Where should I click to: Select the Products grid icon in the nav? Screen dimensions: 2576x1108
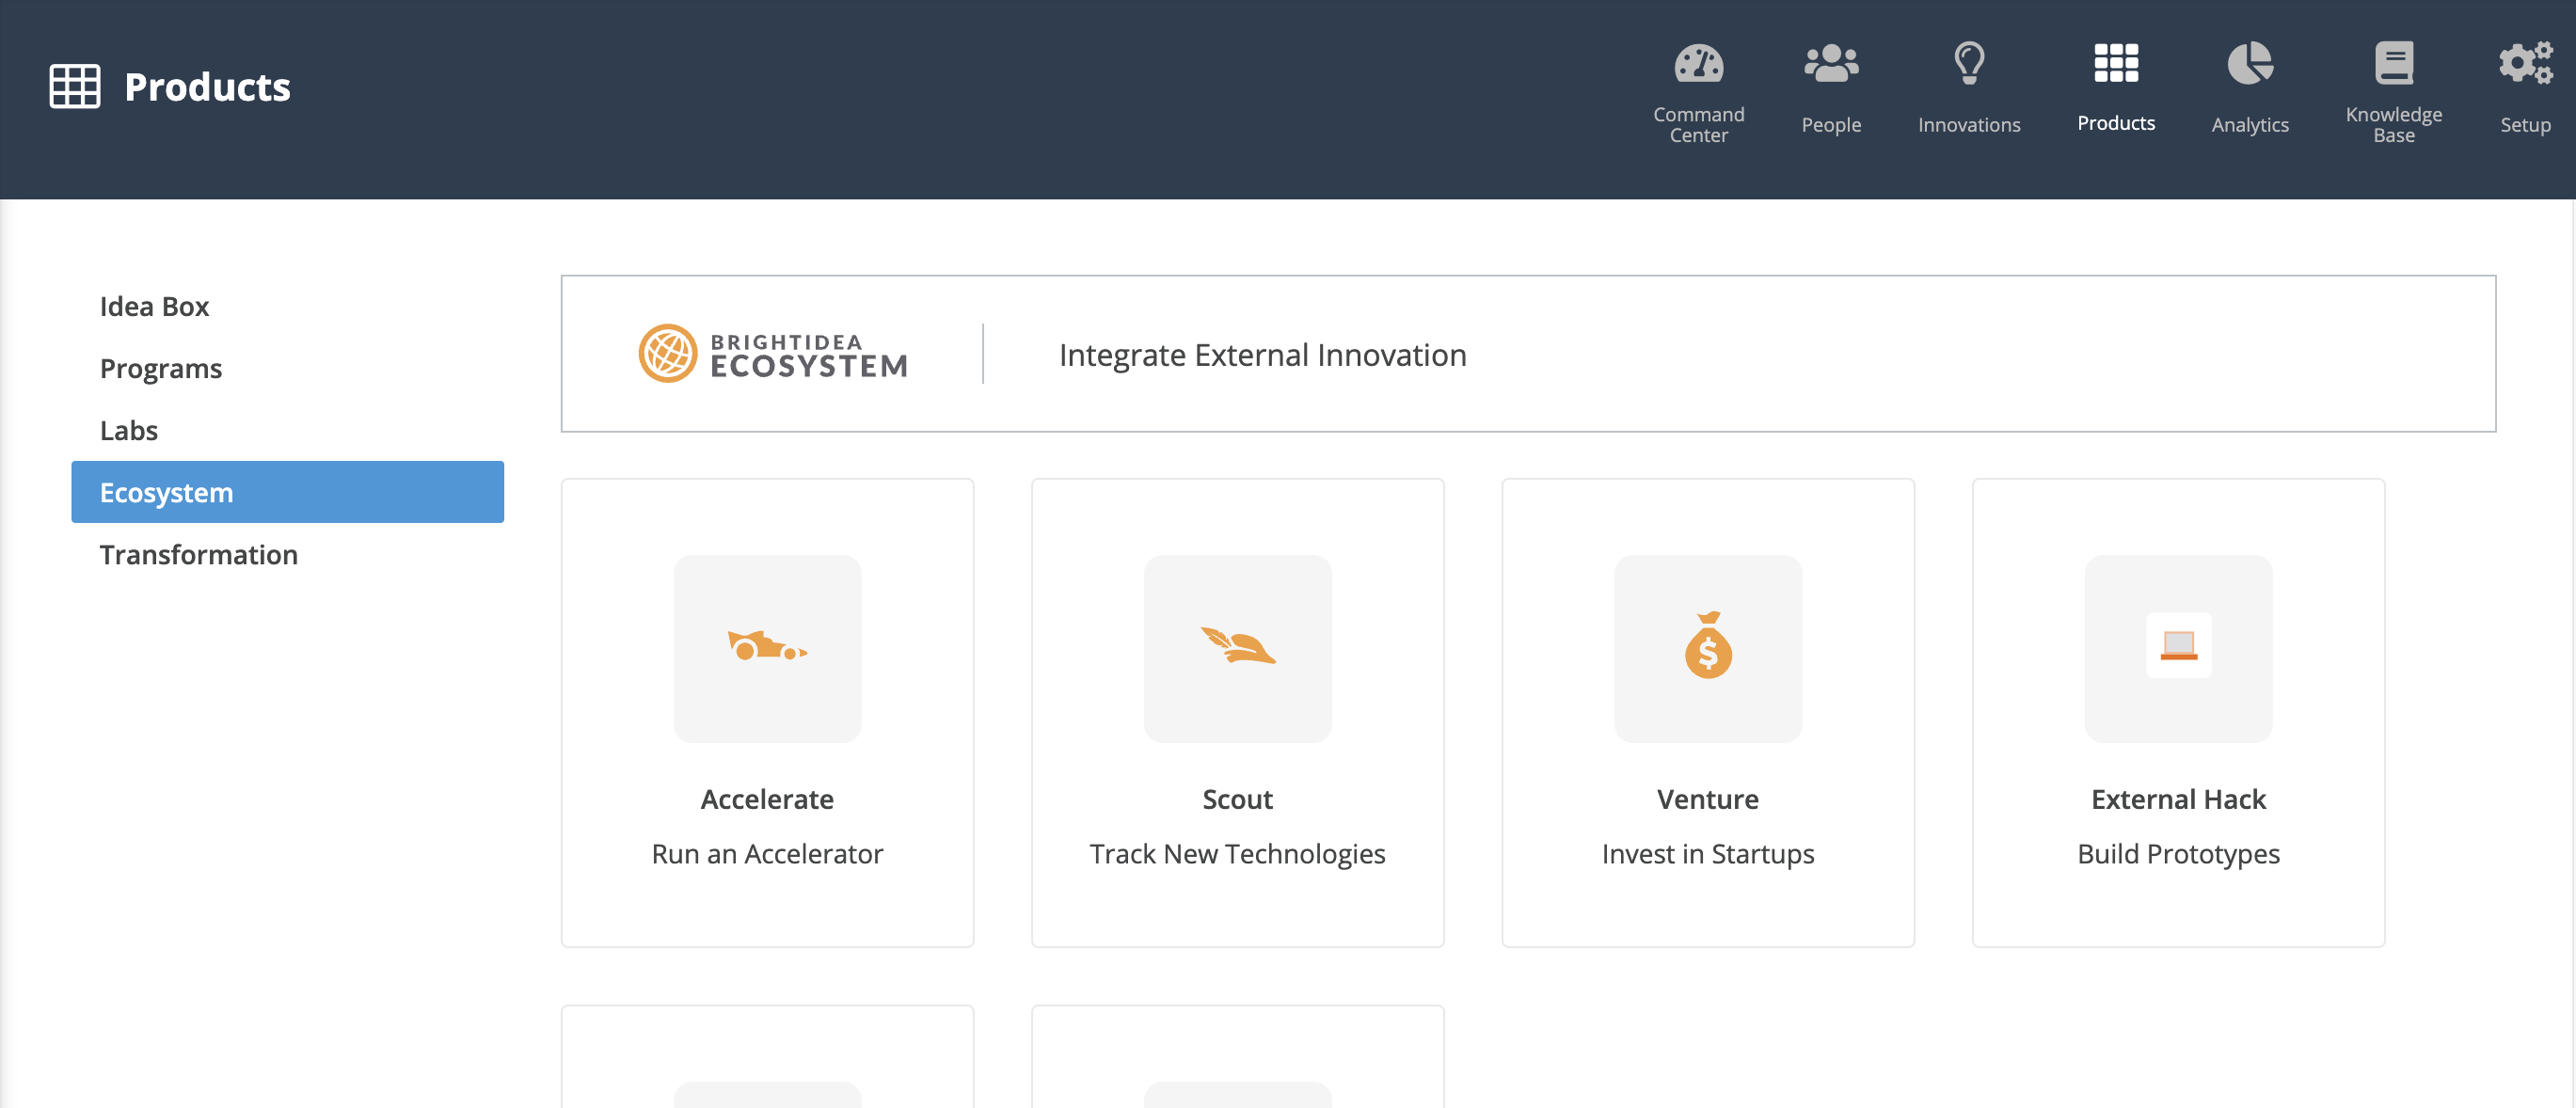click(x=2116, y=63)
